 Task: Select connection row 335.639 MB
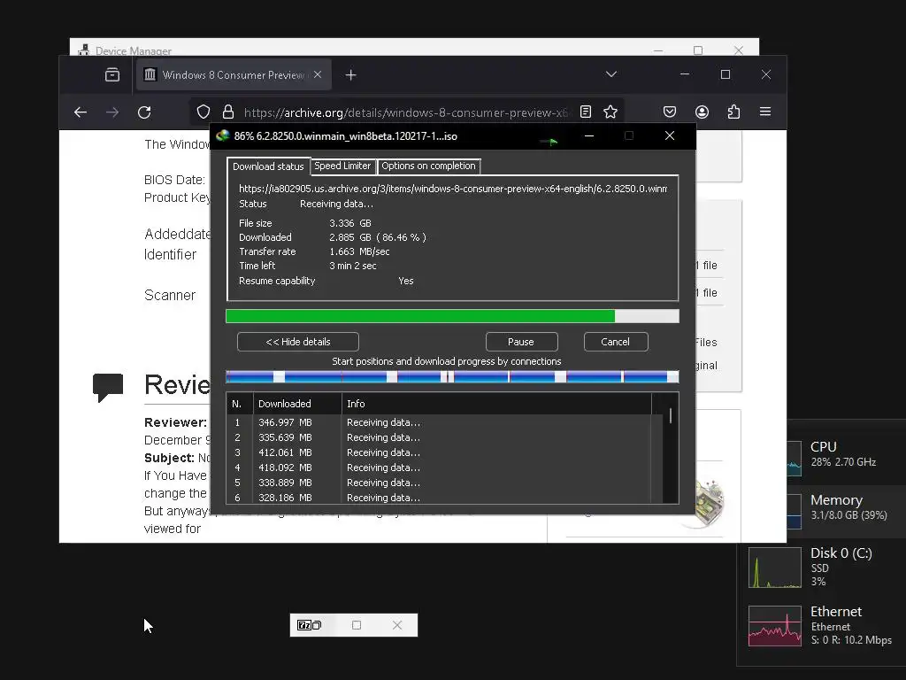(439, 437)
